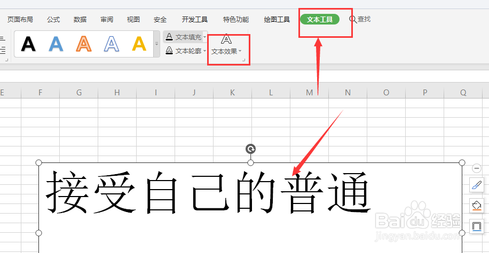
Task: Select column Q header
Action: tap(463, 93)
